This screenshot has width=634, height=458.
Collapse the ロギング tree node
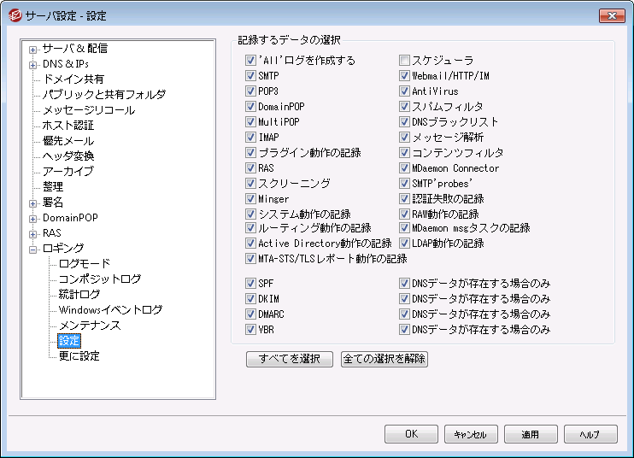click(32, 250)
